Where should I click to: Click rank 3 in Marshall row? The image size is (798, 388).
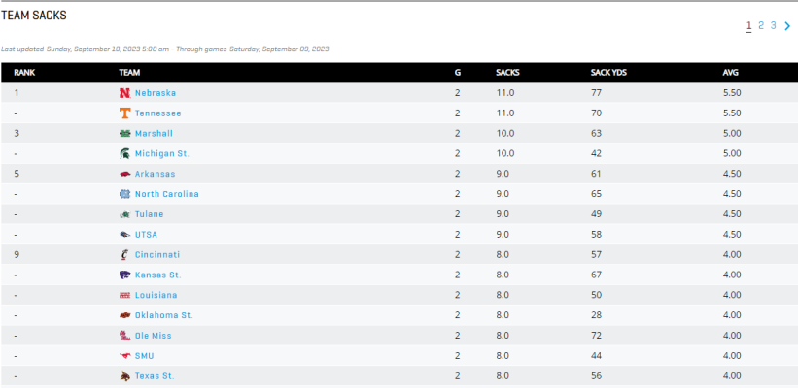click(x=17, y=134)
